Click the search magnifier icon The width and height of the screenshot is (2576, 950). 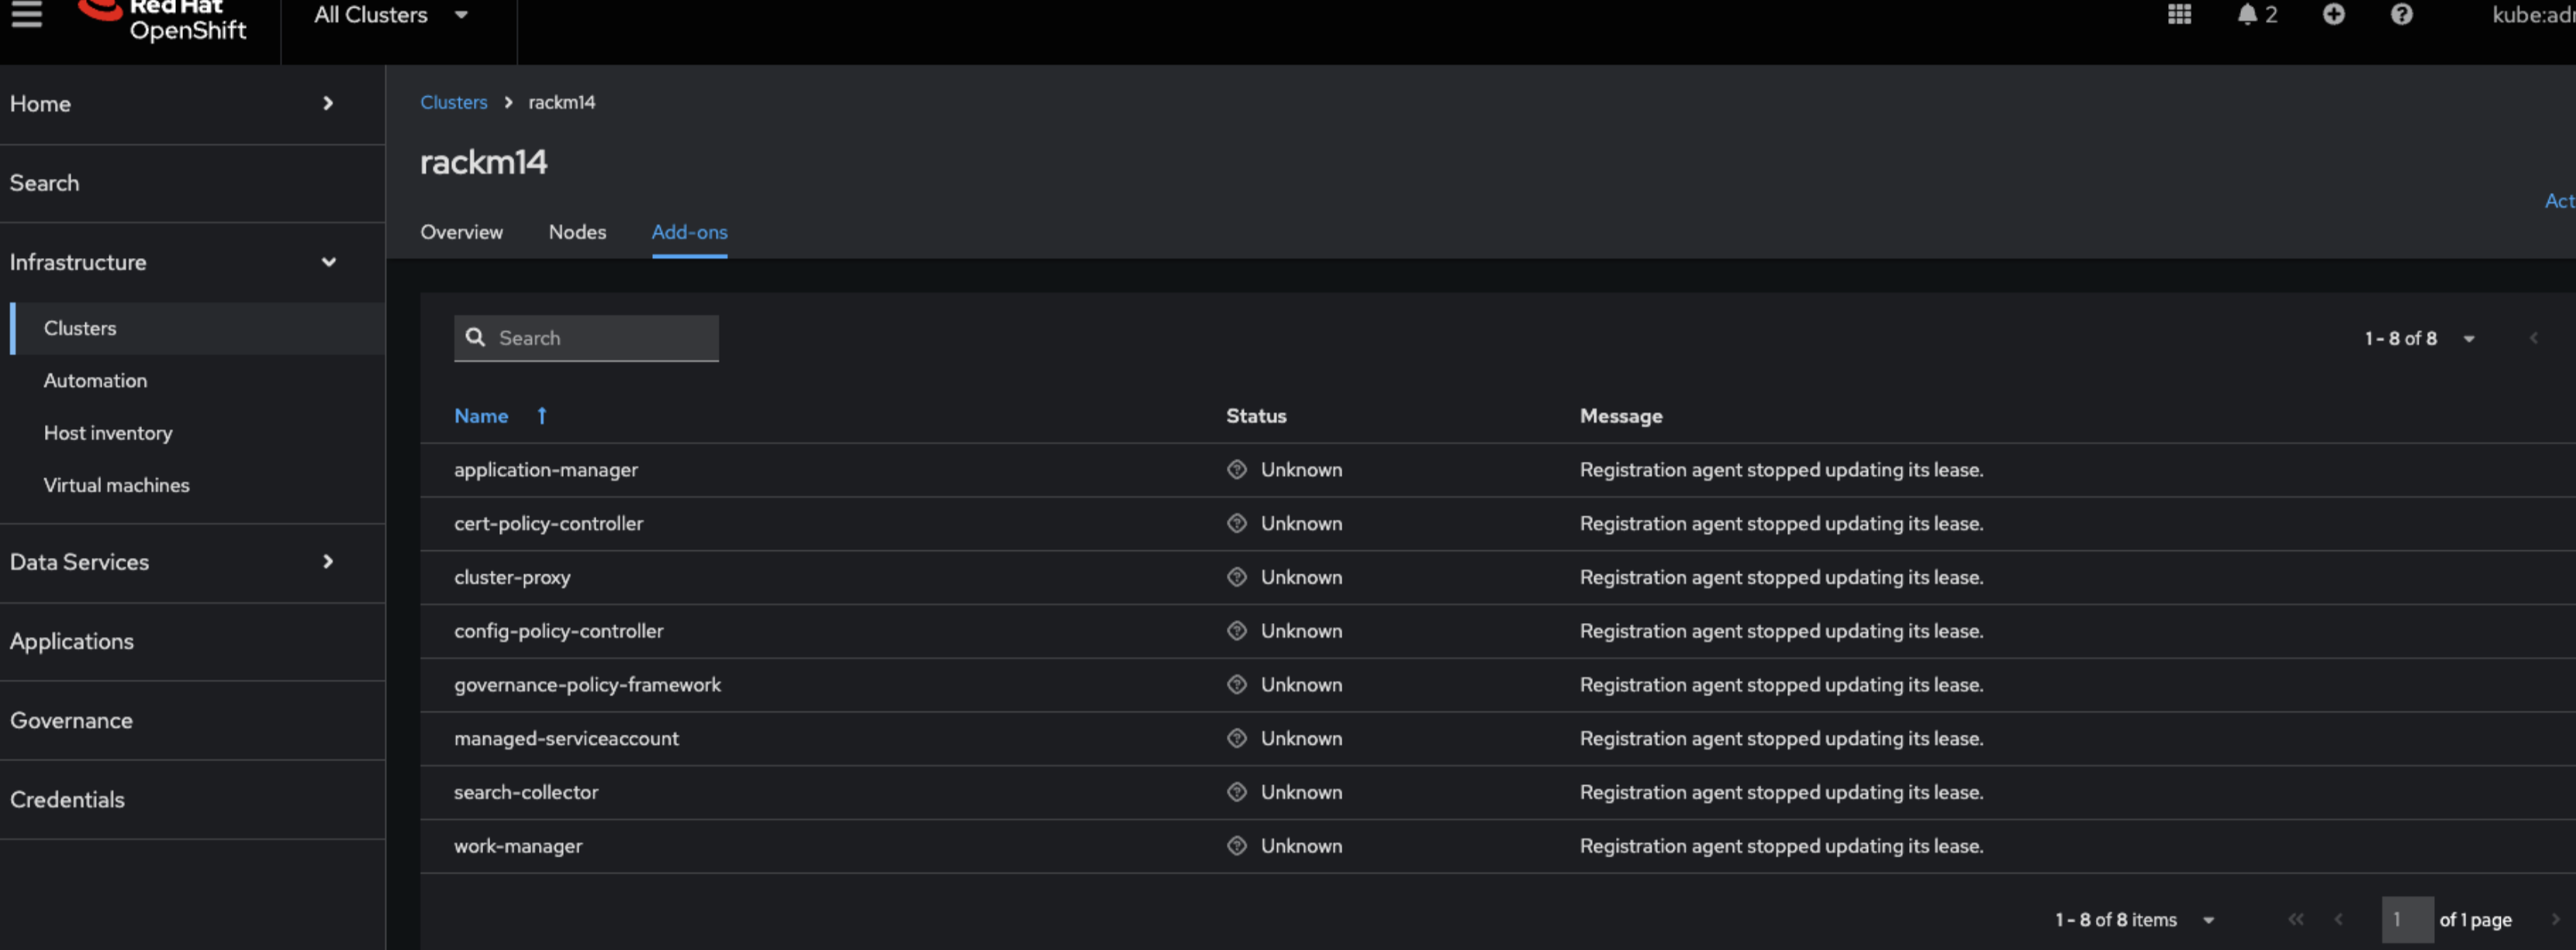[476, 338]
